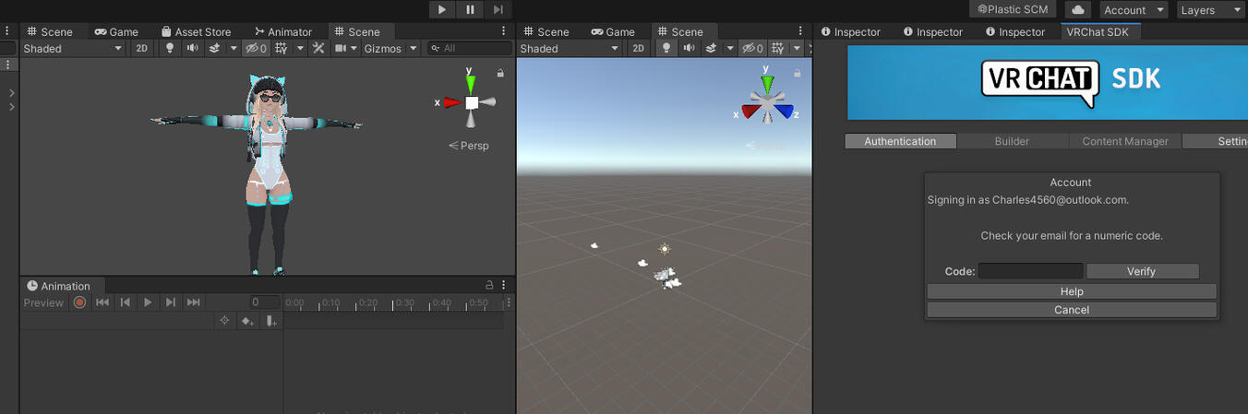Toggle hidden objects visibility in avatar Scene view
Image resolution: width=1248 pixels, height=414 pixels.
[x=257, y=48]
